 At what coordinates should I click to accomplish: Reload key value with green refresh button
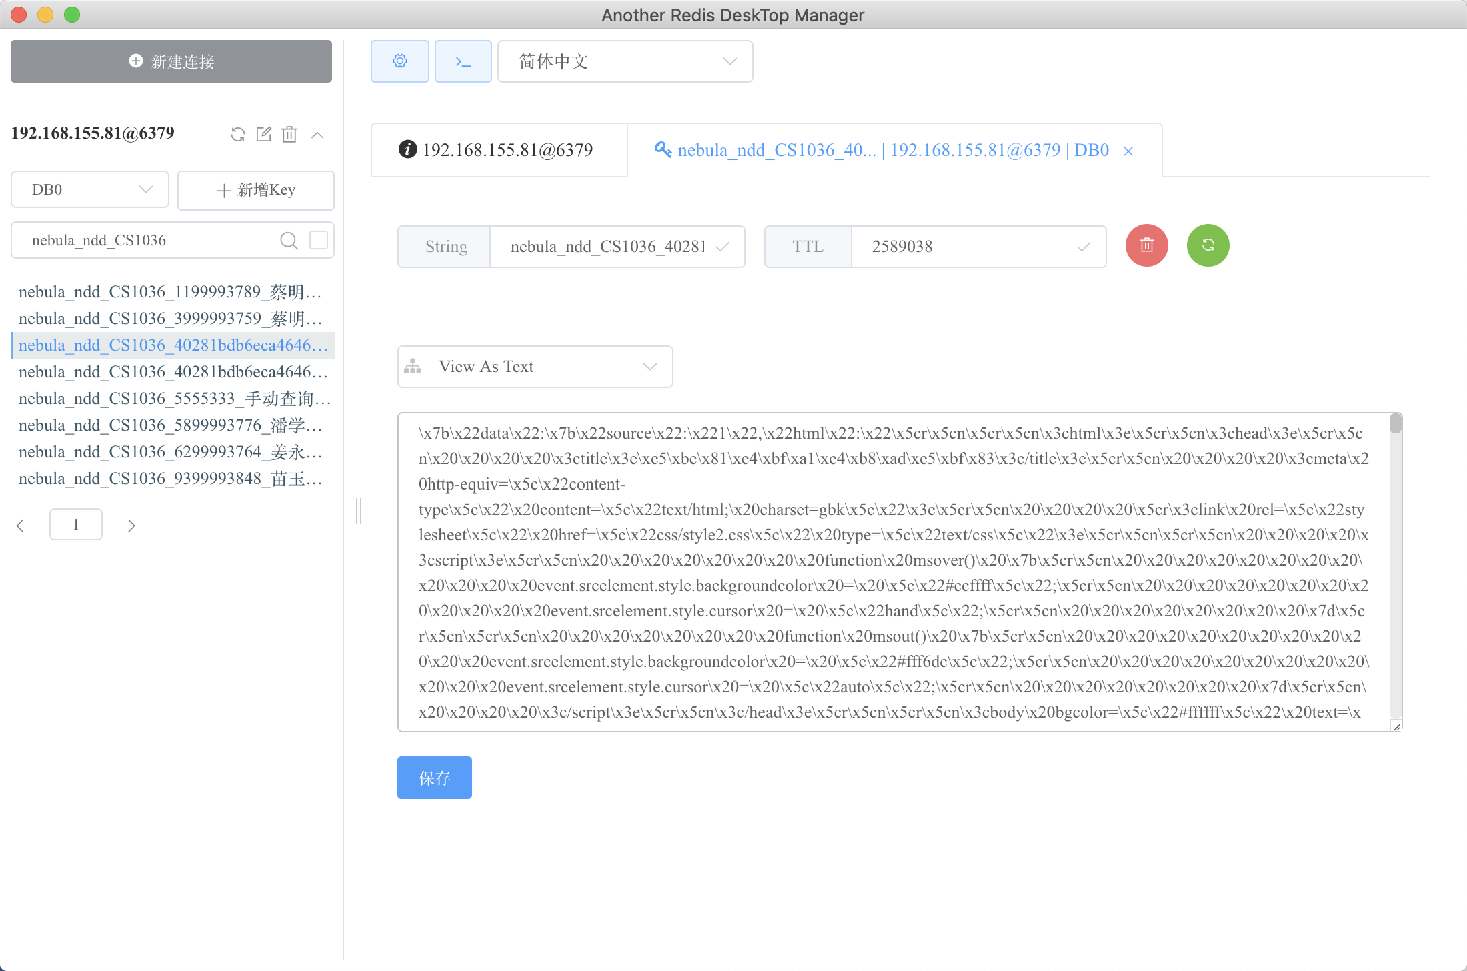pyautogui.click(x=1208, y=245)
